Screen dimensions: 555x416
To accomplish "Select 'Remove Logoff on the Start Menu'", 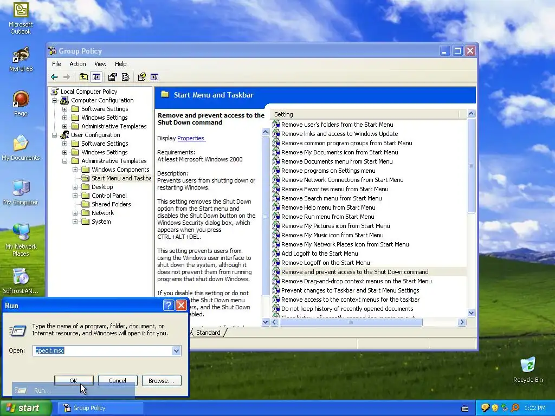I will 325,263.
